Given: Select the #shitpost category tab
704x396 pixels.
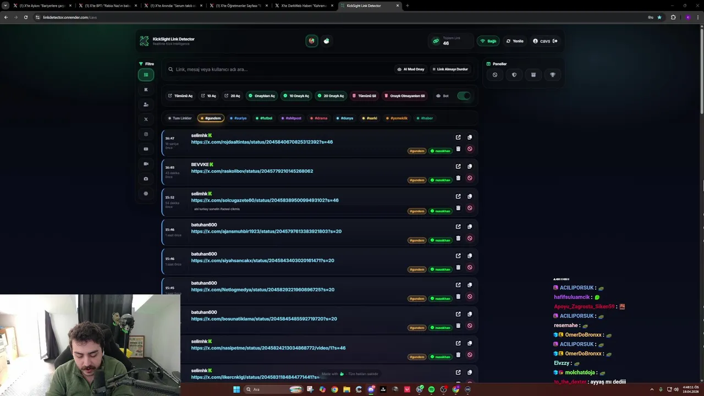Looking at the screenshot, I should [291, 118].
